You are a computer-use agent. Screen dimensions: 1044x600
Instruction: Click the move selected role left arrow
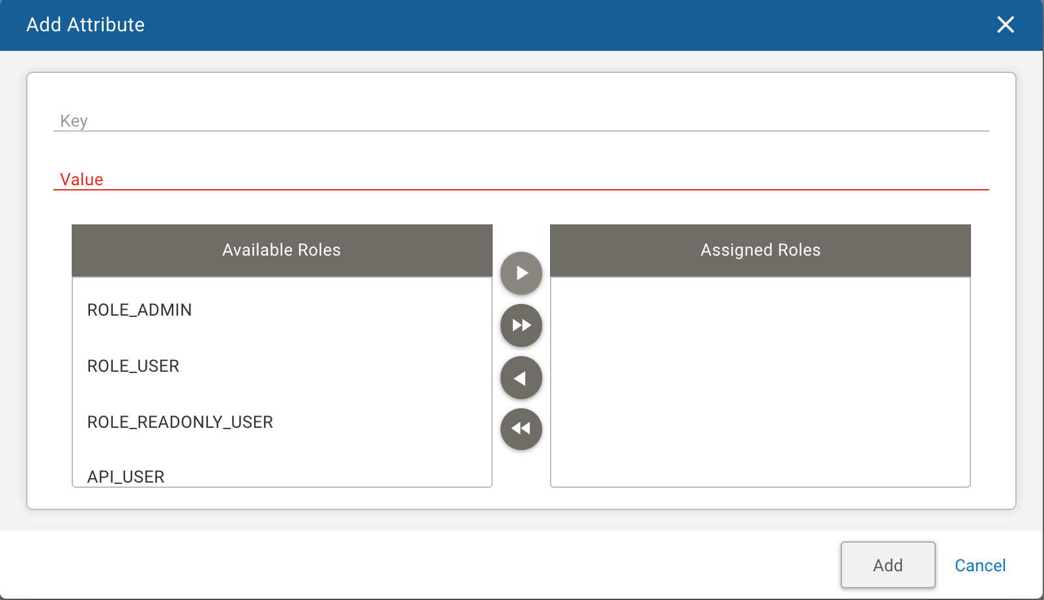521,377
